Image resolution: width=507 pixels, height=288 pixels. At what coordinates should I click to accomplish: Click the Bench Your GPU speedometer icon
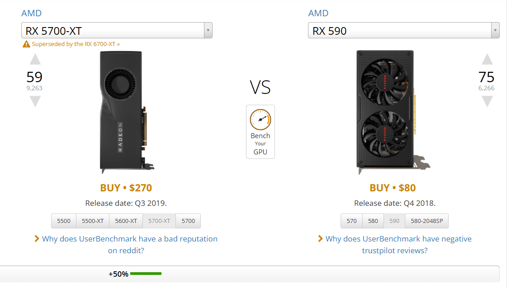(x=260, y=119)
